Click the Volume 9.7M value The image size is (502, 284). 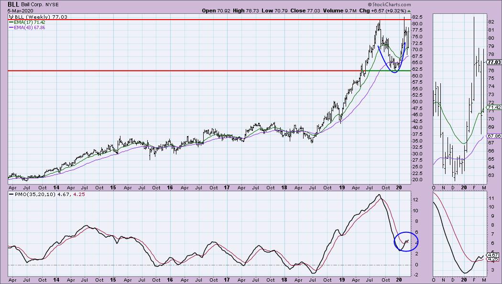pyautogui.click(x=339, y=11)
